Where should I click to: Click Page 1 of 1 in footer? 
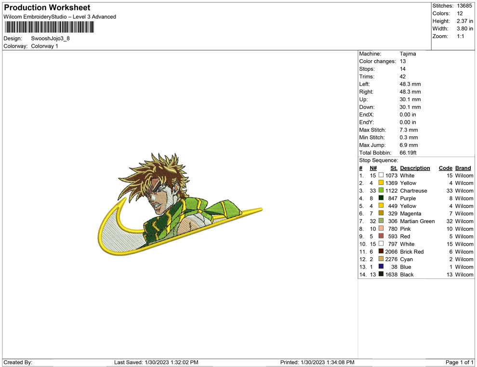(459, 363)
